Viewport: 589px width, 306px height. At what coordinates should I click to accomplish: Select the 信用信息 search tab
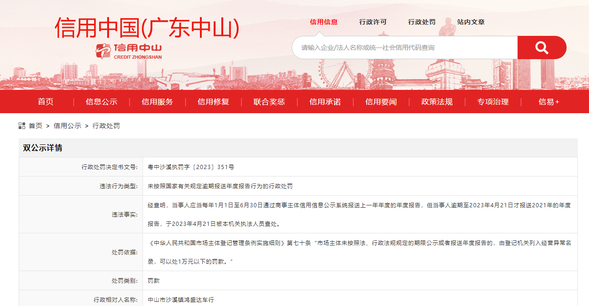pyautogui.click(x=324, y=22)
